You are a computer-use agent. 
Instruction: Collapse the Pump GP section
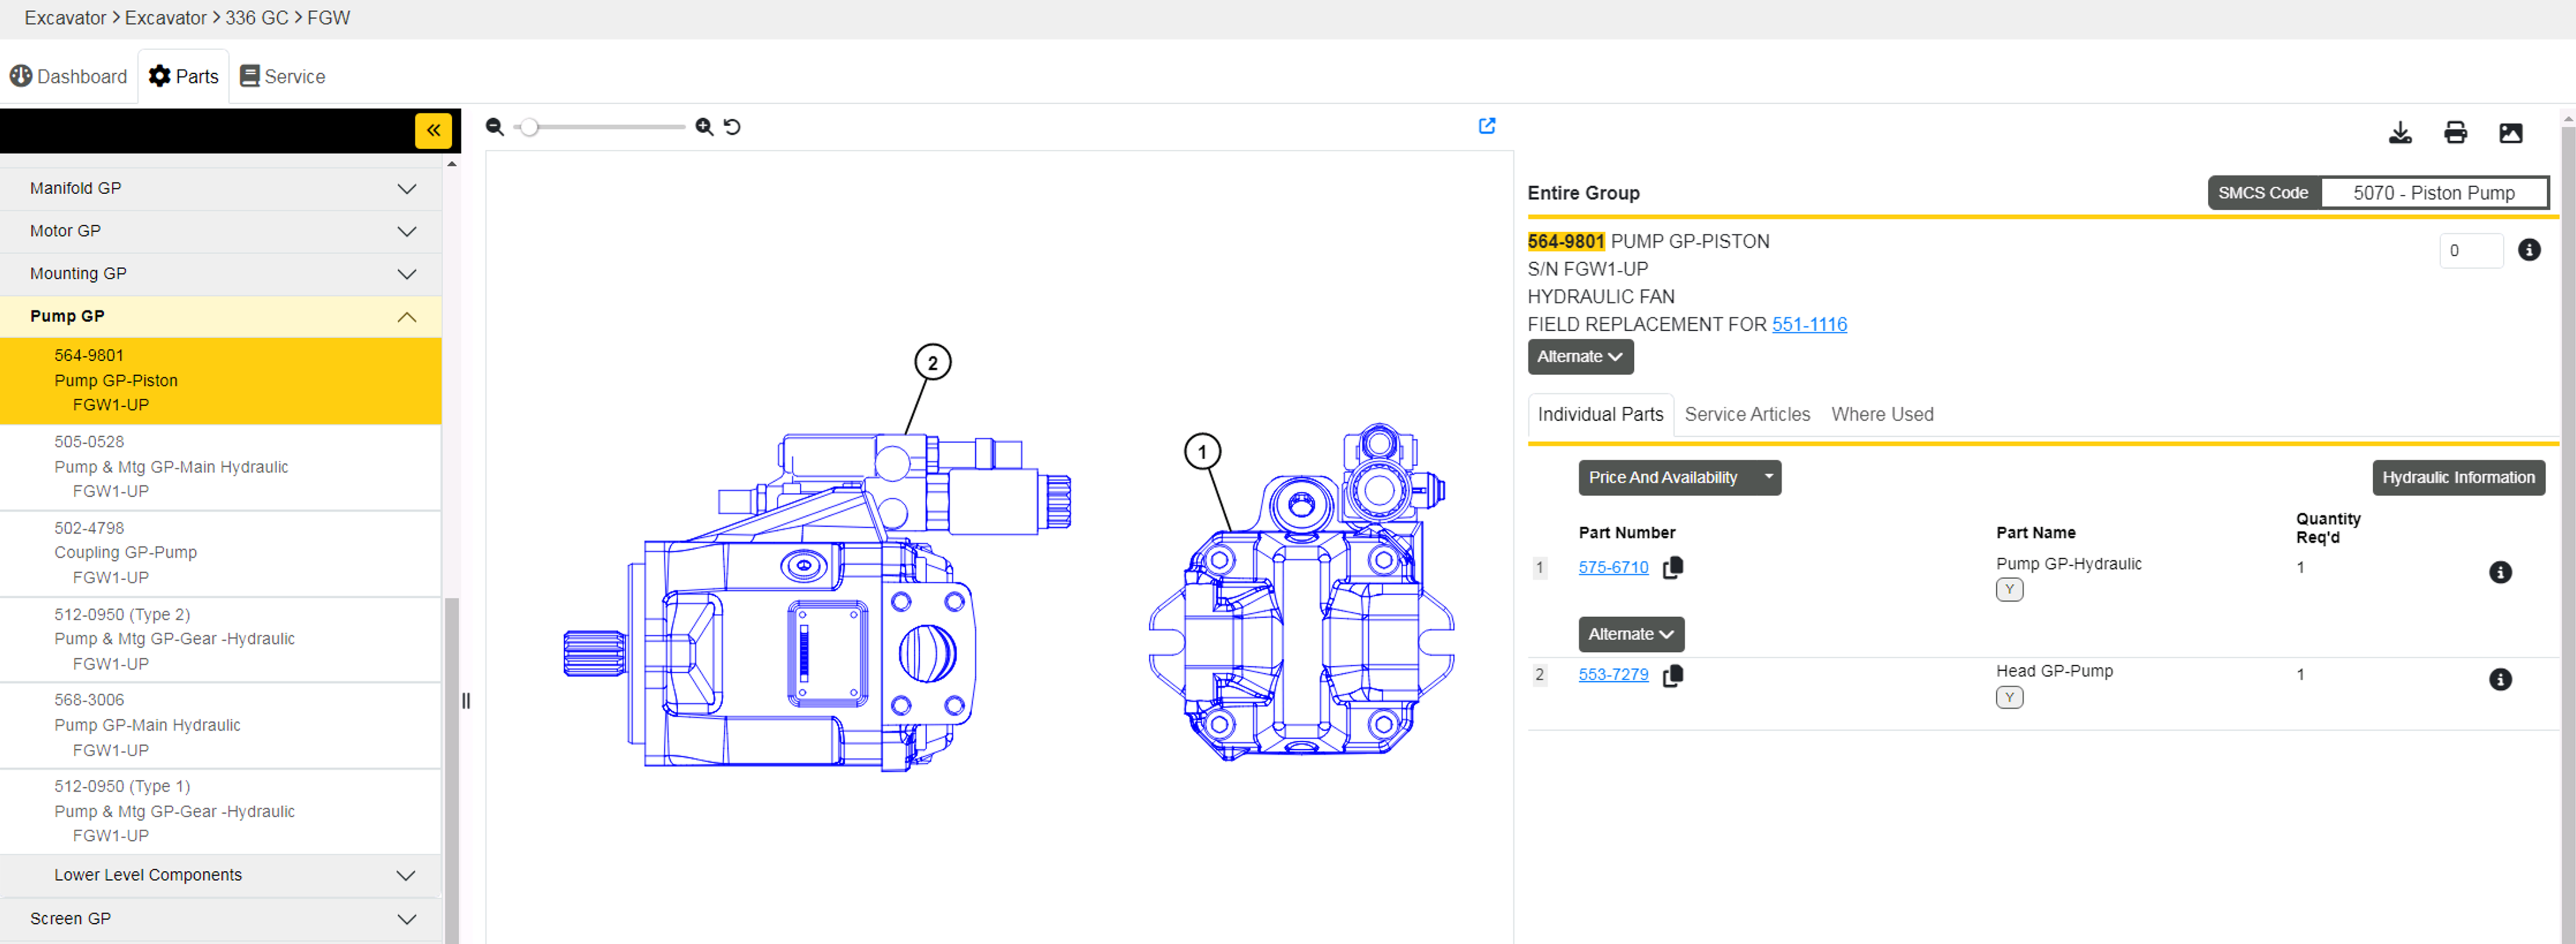point(406,317)
